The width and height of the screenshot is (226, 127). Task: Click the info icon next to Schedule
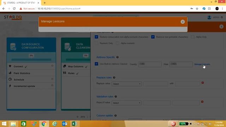[x=52, y=79]
